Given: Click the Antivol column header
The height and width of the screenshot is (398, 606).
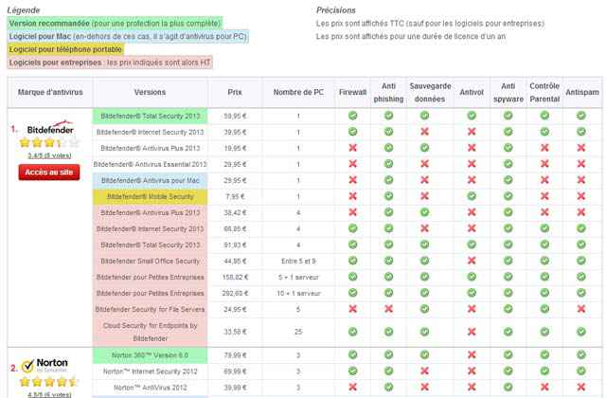Looking at the screenshot, I should click(472, 92).
